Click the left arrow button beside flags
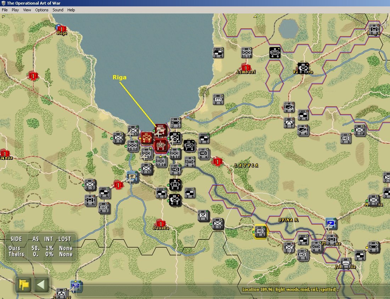Viewport: 390px width, 299px height. coord(41,284)
